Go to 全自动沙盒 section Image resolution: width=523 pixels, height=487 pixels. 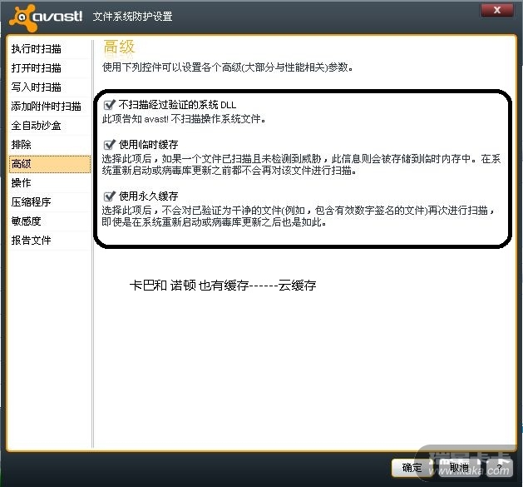click(x=50, y=126)
